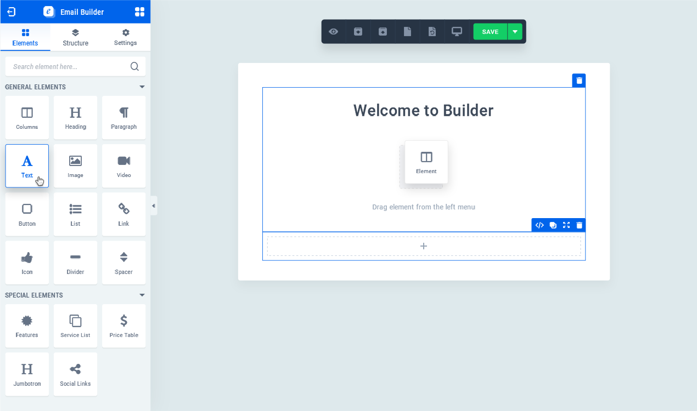Image resolution: width=697 pixels, height=411 pixels.
Task: Open the Settings tab
Action: coord(125,37)
